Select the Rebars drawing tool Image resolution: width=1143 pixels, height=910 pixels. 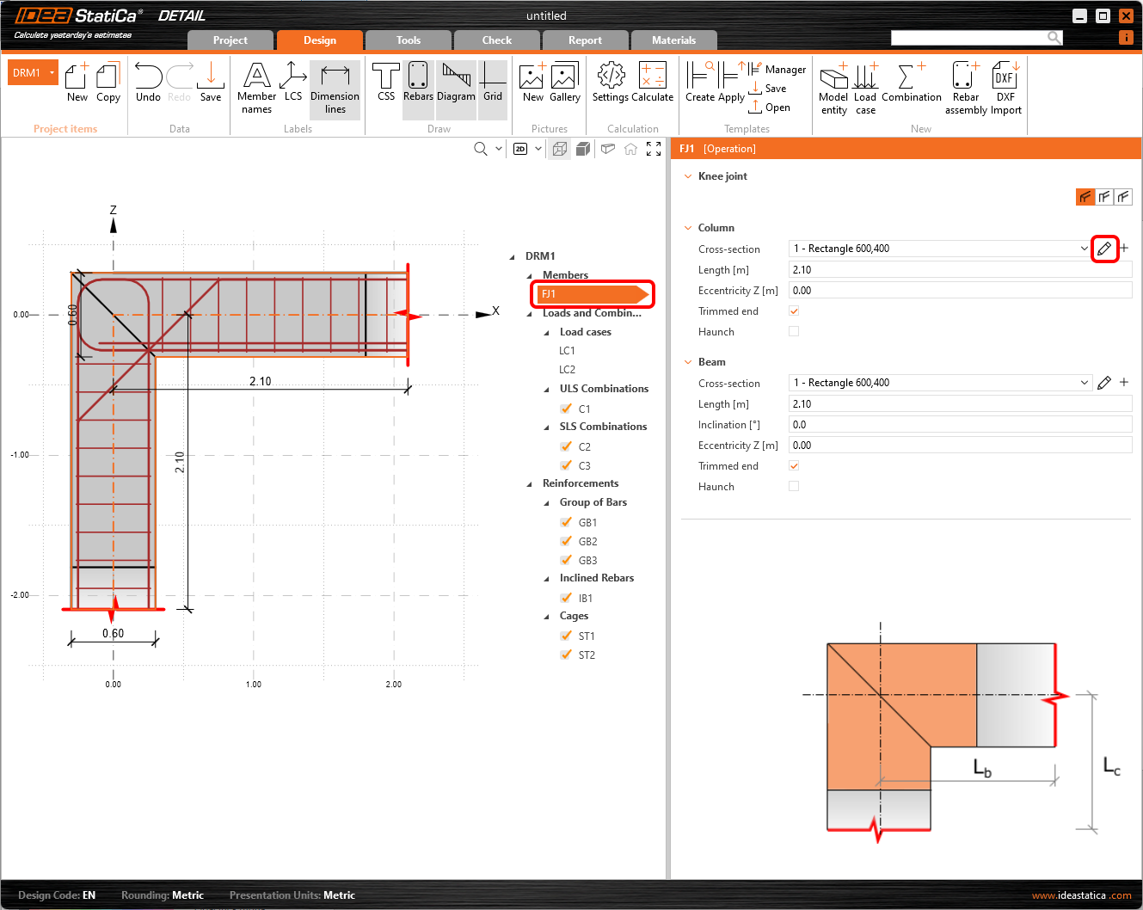click(x=418, y=83)
